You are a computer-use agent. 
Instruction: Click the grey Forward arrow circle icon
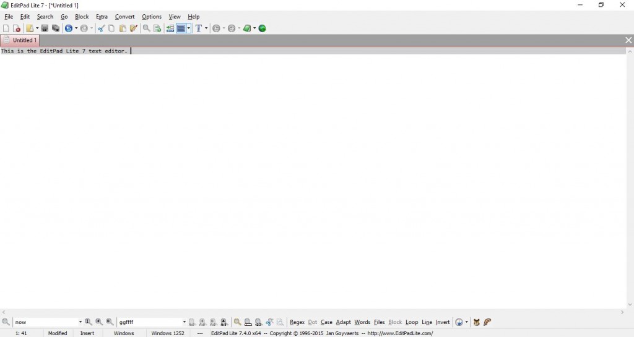[x=232, y=28]
